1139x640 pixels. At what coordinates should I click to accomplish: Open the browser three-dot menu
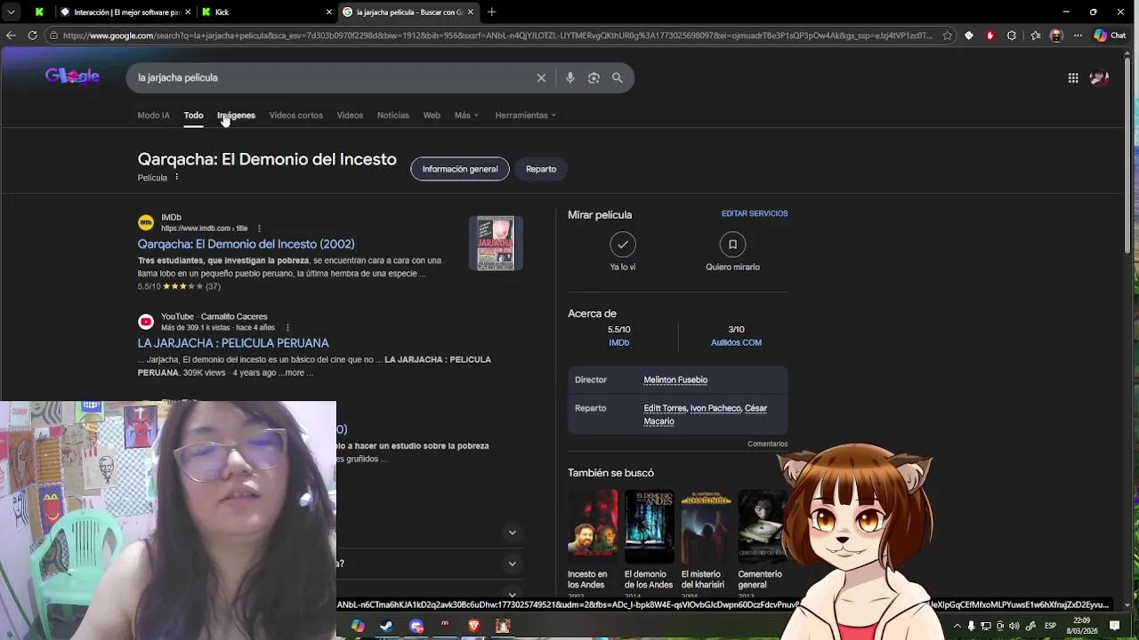tap(1078, 36)
